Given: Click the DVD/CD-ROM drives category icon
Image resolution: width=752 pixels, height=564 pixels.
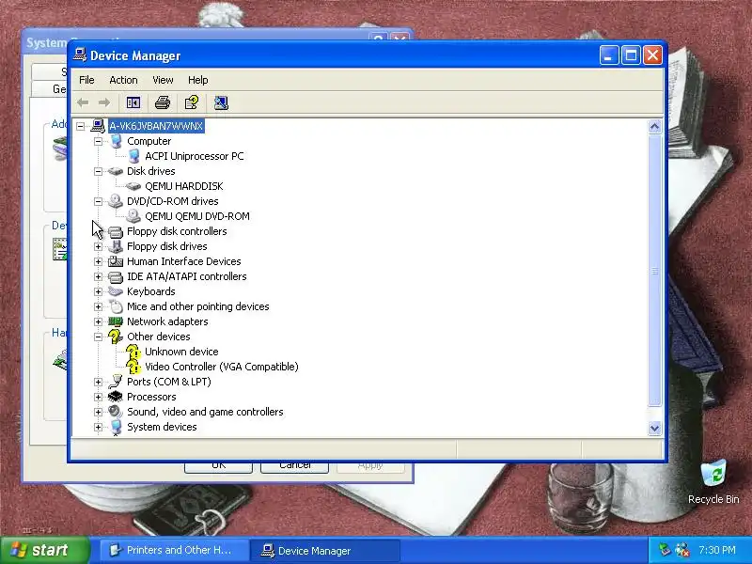Looking at the screenshot, I should coord(116,201).
